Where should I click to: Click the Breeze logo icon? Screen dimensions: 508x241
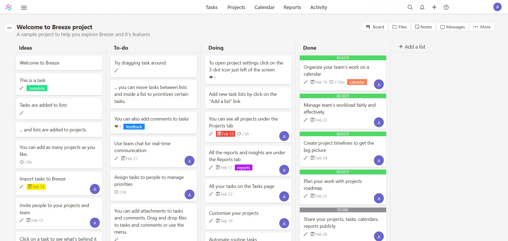point(9,7)
